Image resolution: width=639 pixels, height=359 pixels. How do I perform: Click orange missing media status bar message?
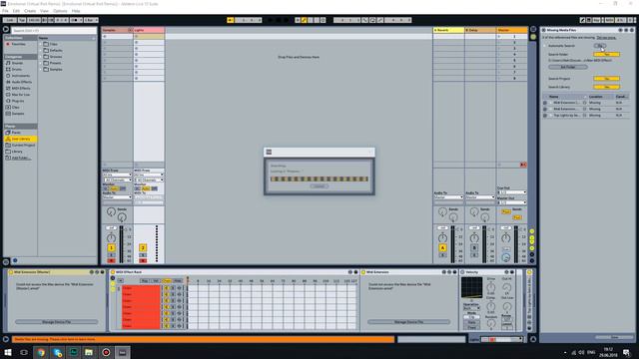coord(204,339)
